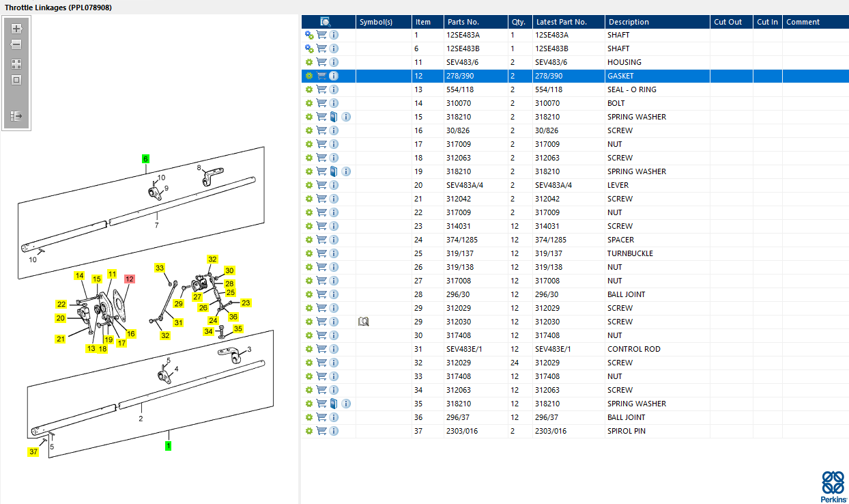
Task: Click the Cut In column header
Action: (x=768, y=22)
